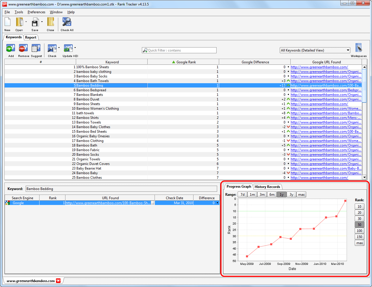The image size is (372, 287).
Task: Click the Suggest keywords icon
Action: pyautogui.click(x=36, y=48)
